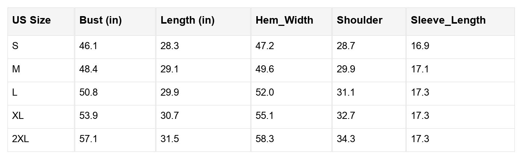
Task: Click the XL size row label
Action: pos(18,116)
